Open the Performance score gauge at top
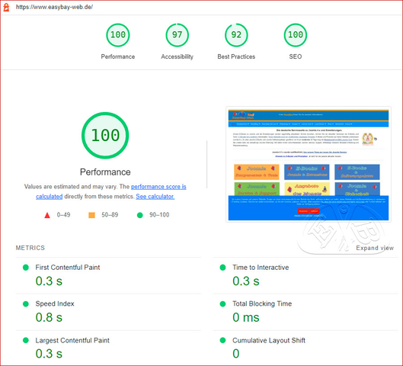403x366 pixels. point(118,35)
